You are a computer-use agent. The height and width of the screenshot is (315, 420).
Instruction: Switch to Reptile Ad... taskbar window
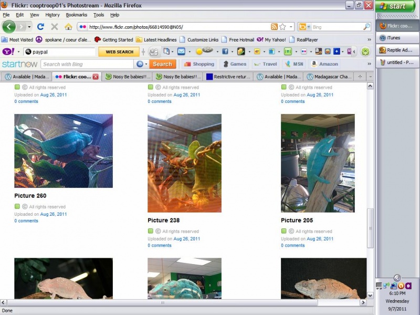(x=397, y=50)
